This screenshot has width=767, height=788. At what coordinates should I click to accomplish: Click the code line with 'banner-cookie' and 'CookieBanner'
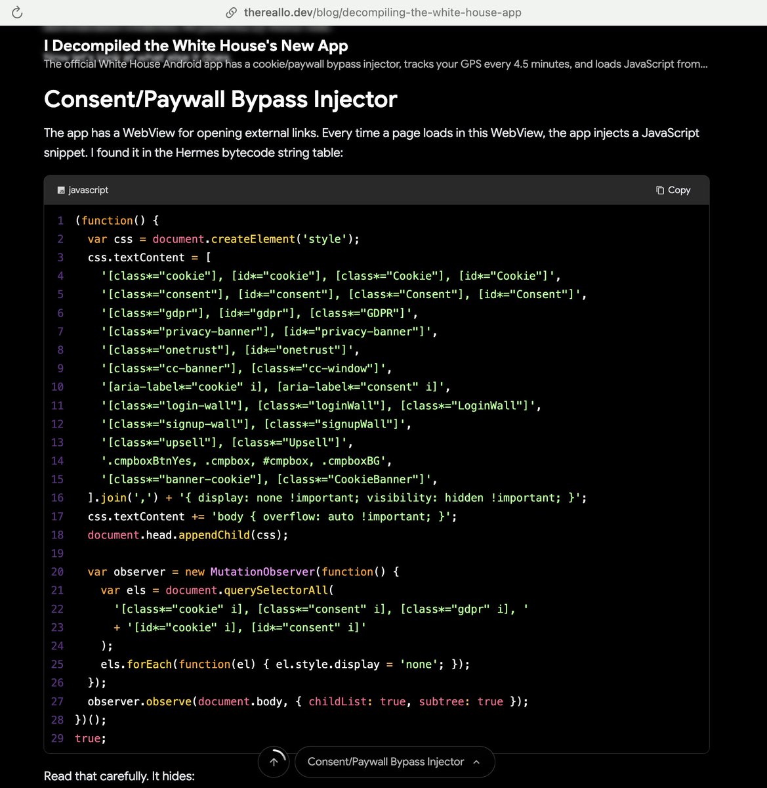pyautogui.click(x=269, y=479)
